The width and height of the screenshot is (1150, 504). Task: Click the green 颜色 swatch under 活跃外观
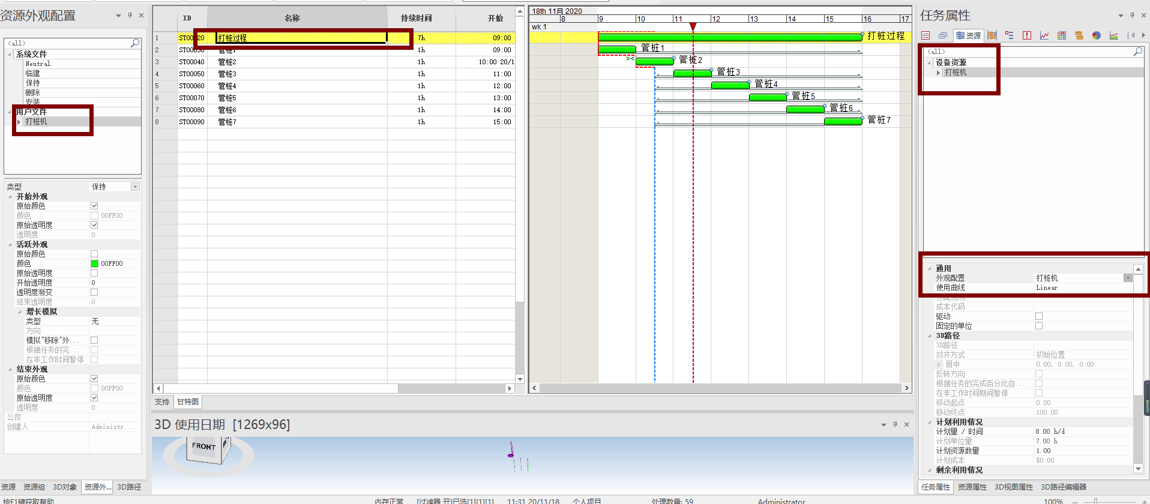(x=94, y=263)
